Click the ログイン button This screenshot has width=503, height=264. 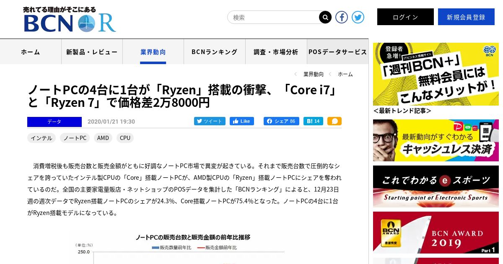tap(405, 17)
